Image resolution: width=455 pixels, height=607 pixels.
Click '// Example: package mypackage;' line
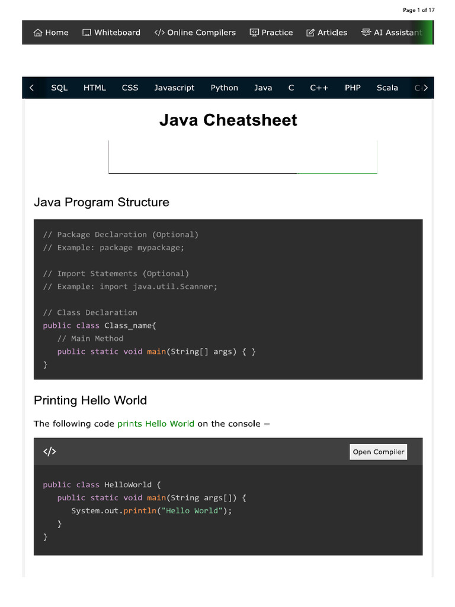114,248
